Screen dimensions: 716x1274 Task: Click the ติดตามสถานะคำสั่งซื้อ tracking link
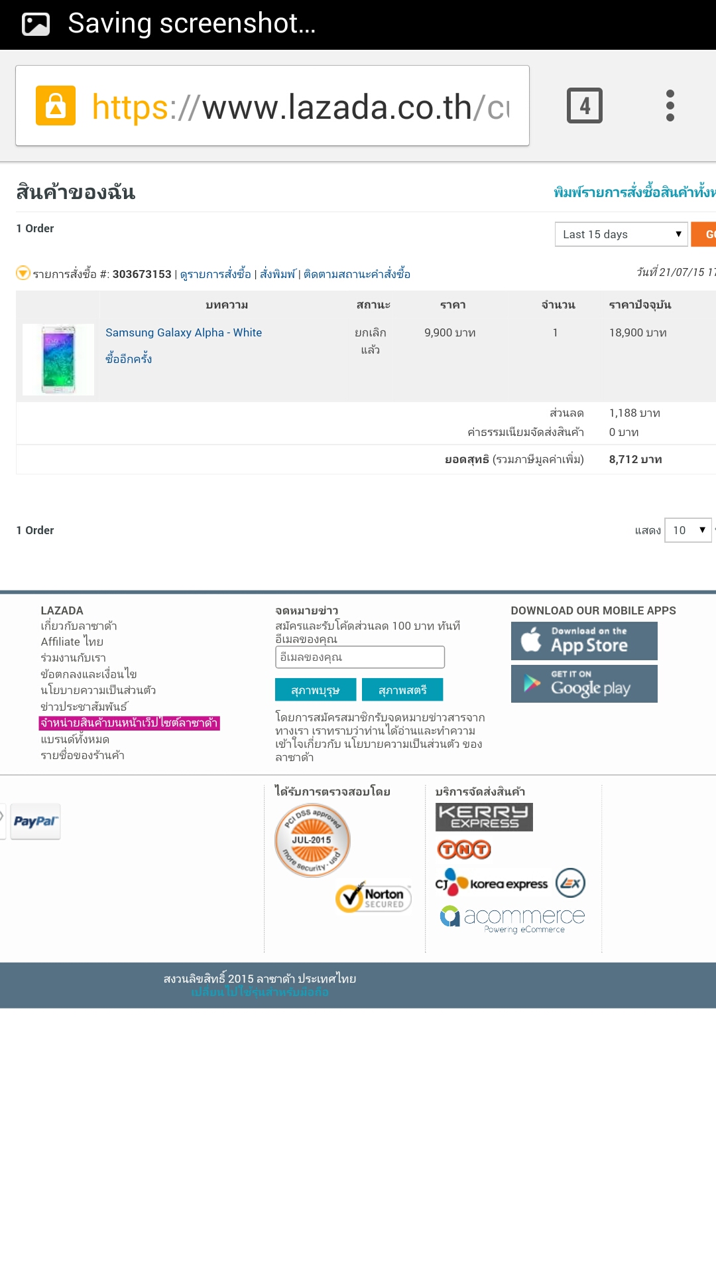pos(357,274)
